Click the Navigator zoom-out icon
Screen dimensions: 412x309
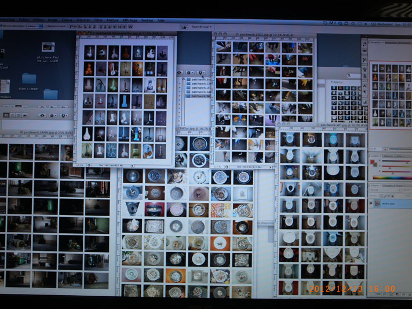coord(386,149)
